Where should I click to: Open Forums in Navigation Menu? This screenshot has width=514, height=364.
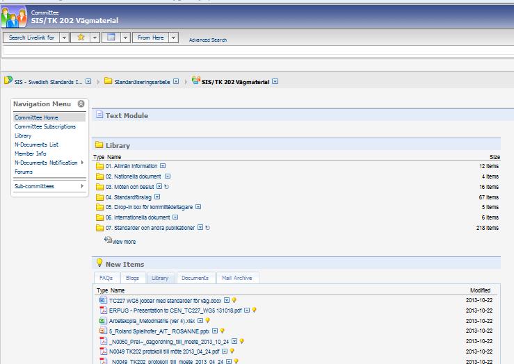click(24, 172)
